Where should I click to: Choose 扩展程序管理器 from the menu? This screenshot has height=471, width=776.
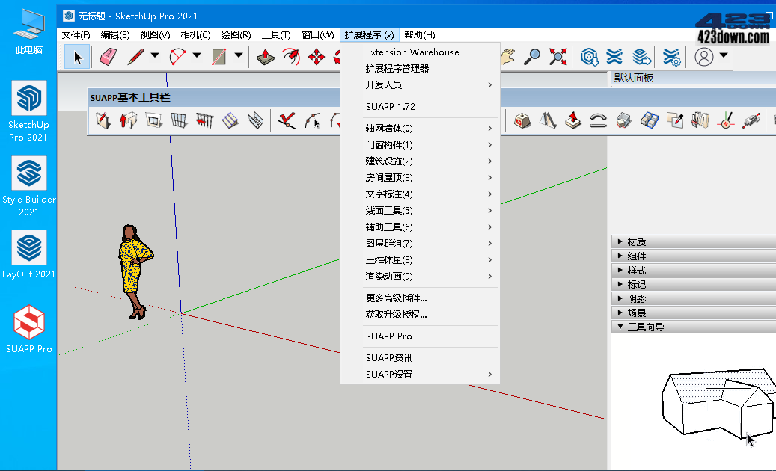tap(420, 68)
